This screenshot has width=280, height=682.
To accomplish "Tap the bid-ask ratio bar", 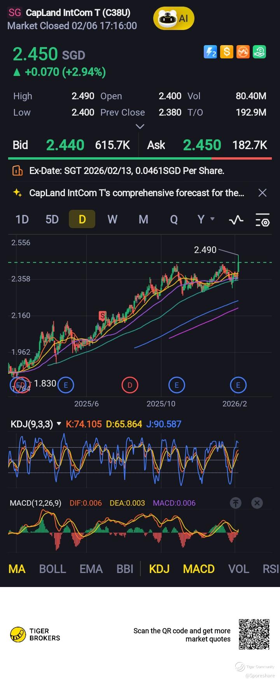I will click(x=140, y=158).
